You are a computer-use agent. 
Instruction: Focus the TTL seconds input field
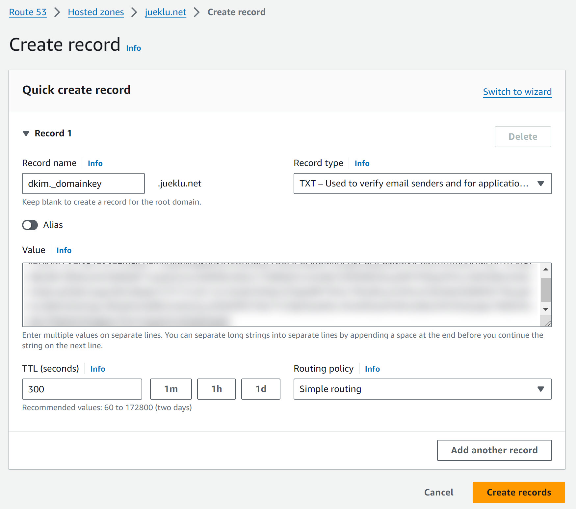pyautogui.click(x=82, y=389)
